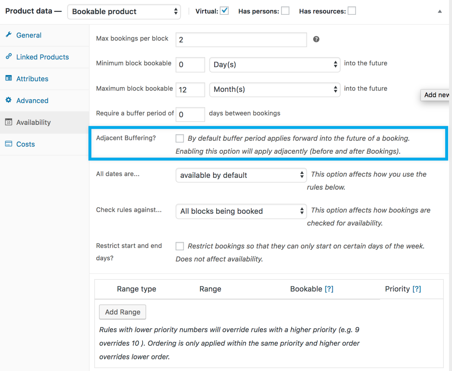Switch to the Availability tab
452x371 pixels.
coord(33,122)
